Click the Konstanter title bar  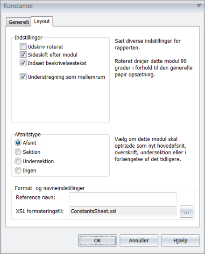(98, 6)
